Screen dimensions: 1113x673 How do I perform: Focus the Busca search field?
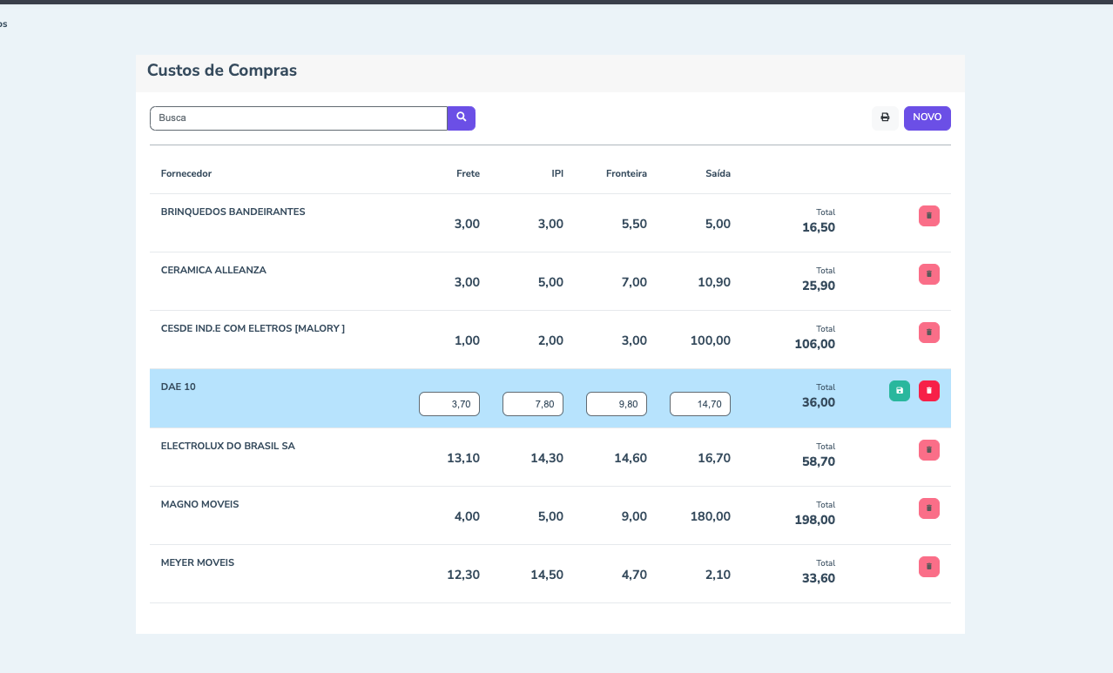coord(298,118)
